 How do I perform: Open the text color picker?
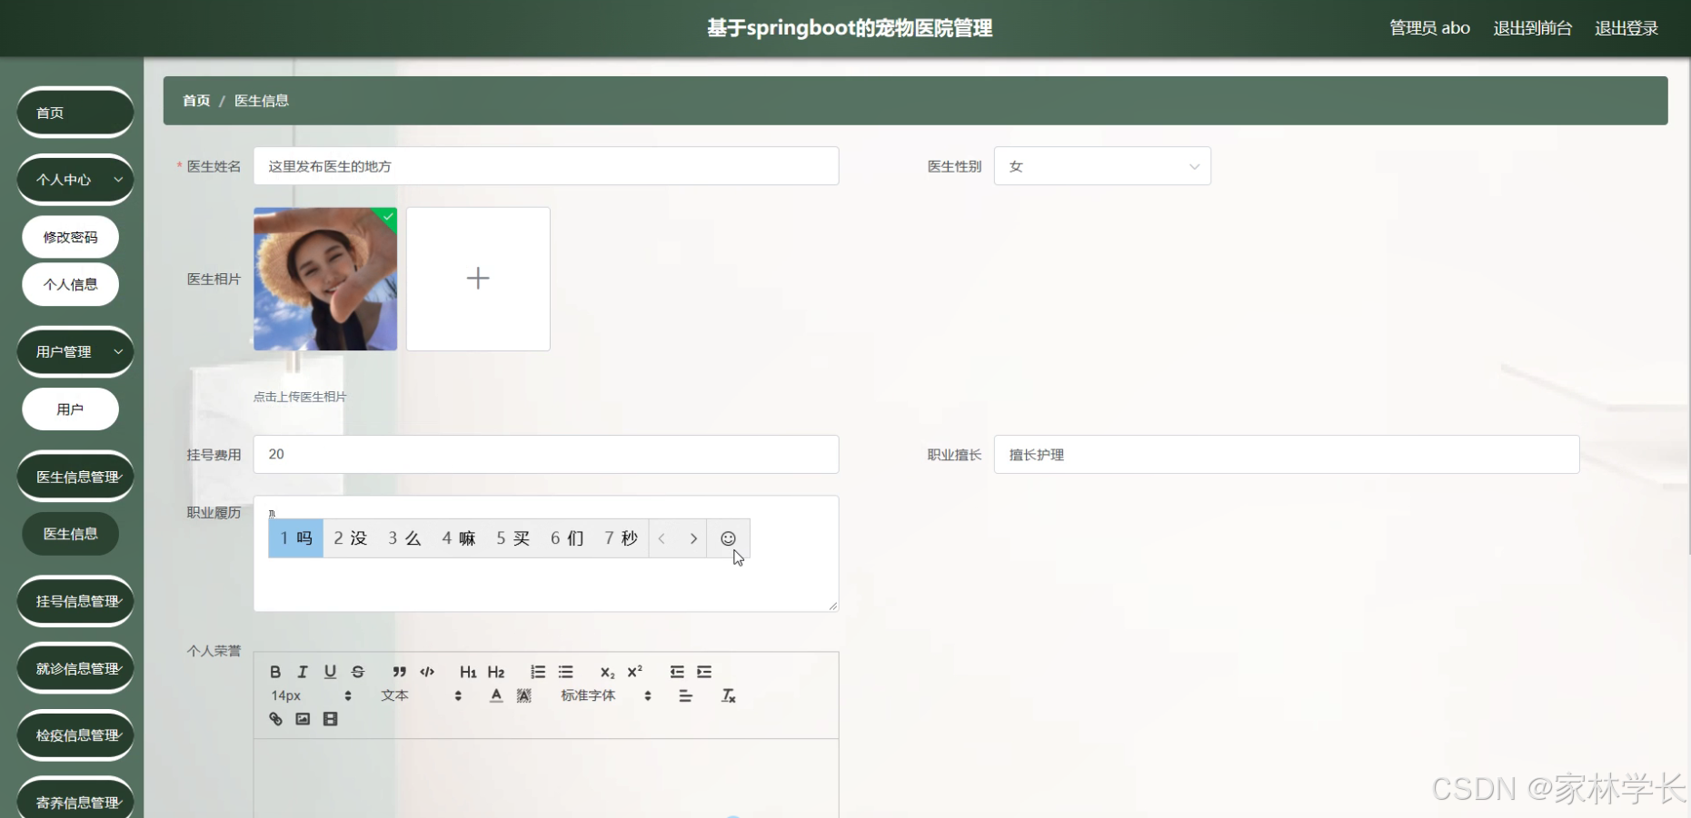[x=496, y=695]
